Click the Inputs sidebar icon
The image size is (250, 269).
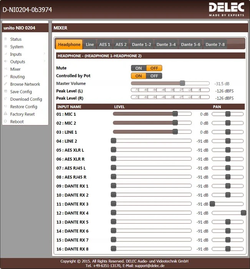[x=5, y=54]
